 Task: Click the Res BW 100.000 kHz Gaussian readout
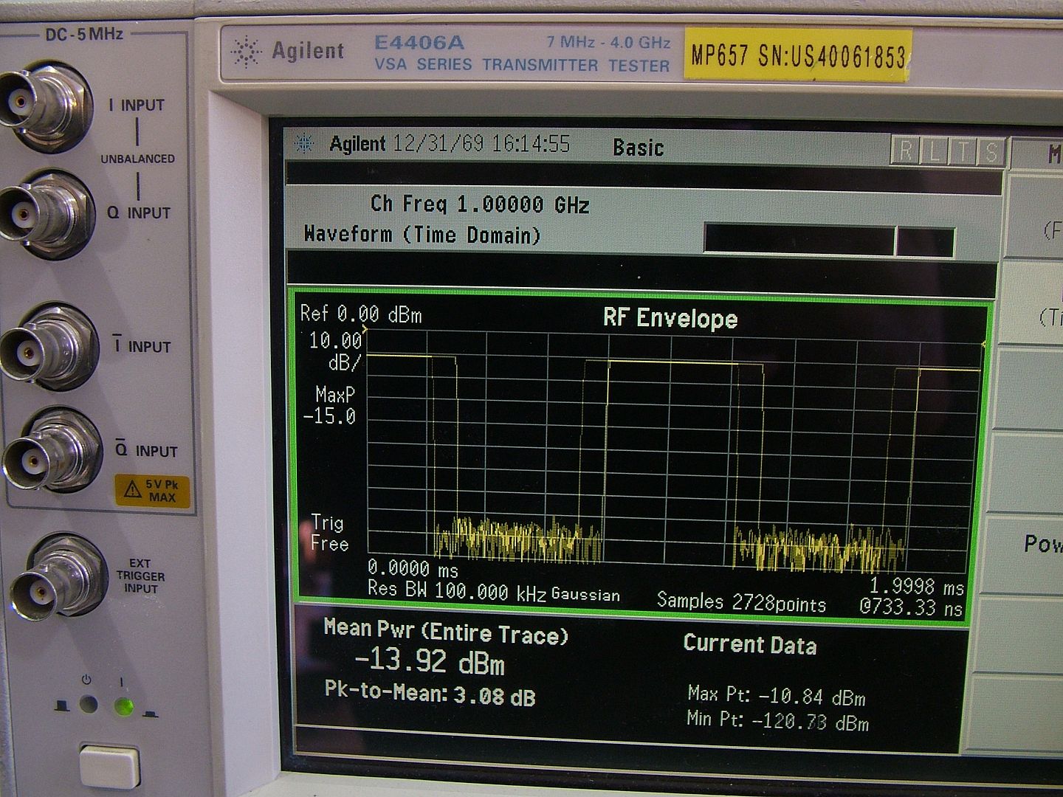(x=493, y=592)
